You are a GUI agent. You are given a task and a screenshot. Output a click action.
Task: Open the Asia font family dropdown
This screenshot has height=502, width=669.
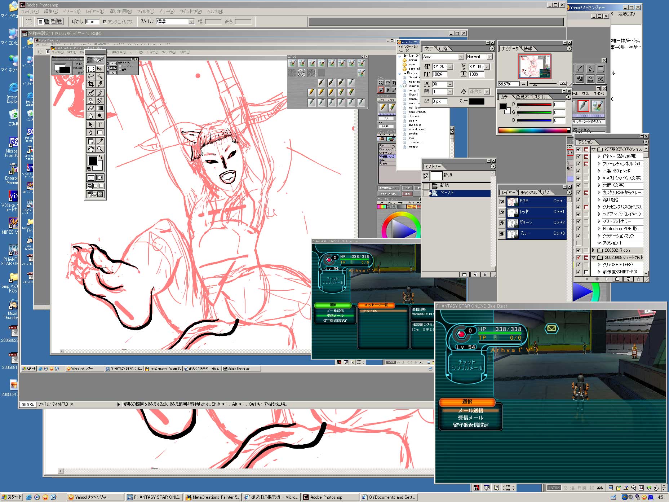(x=461, y=57)
